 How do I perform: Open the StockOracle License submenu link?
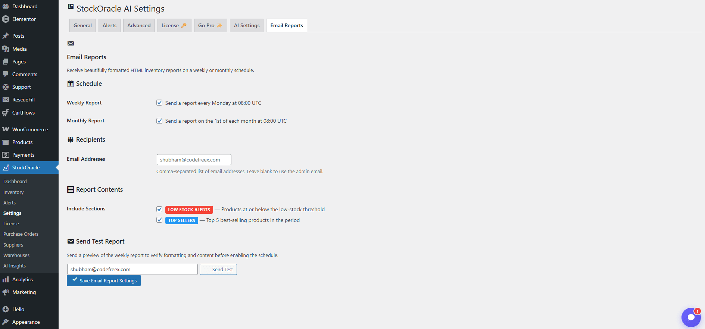[11, 223]
